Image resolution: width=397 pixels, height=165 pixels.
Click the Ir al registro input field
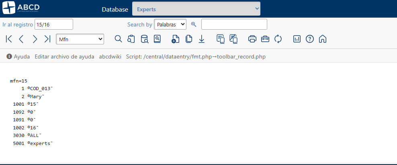coord(54,24)
